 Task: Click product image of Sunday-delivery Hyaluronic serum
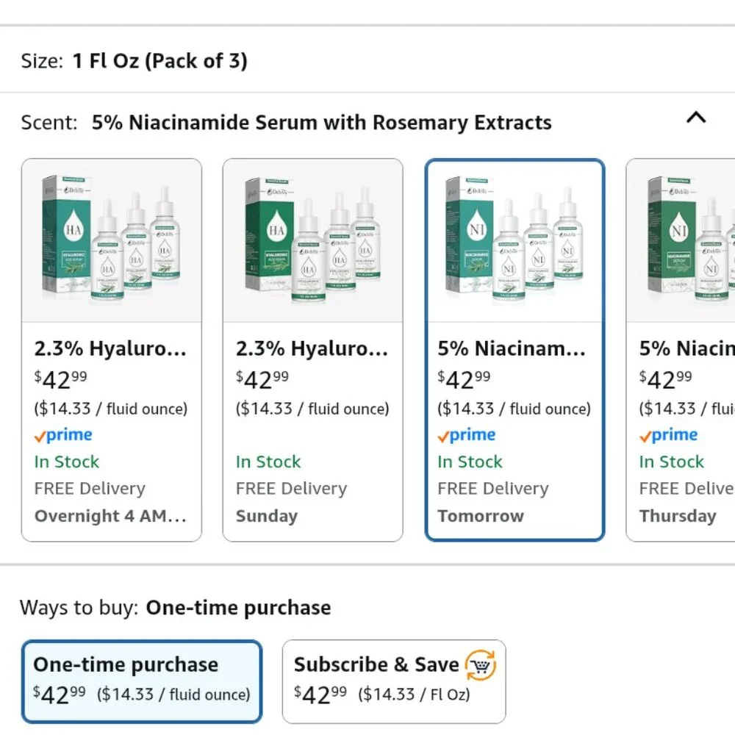[x=313, y=241]
